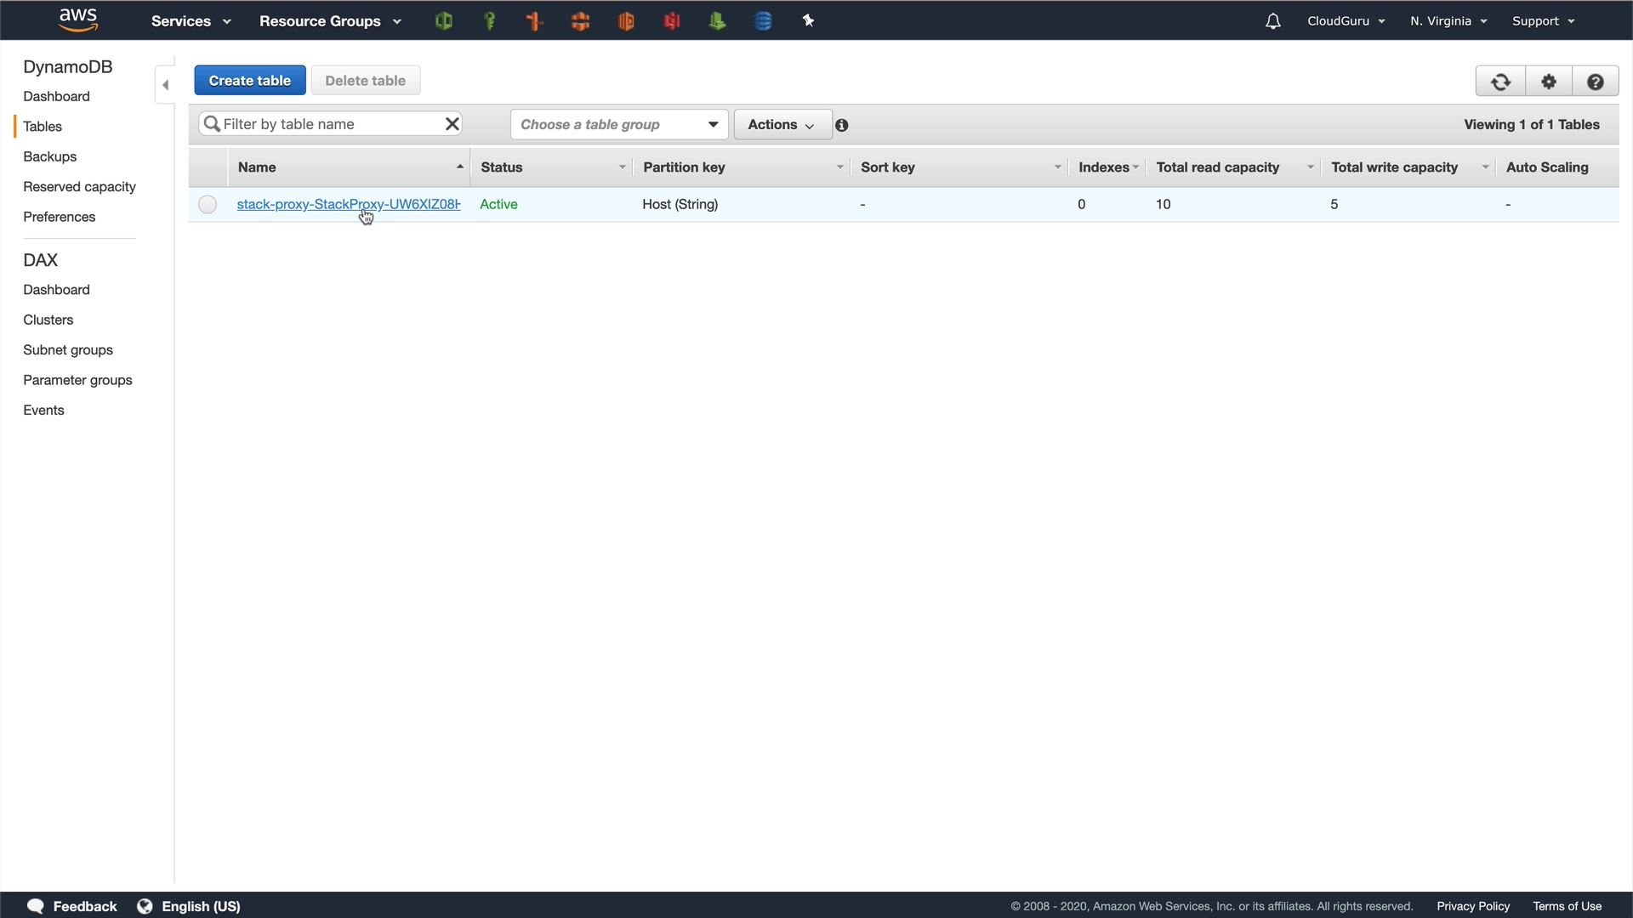Click the info icon next to Actions

842,125
